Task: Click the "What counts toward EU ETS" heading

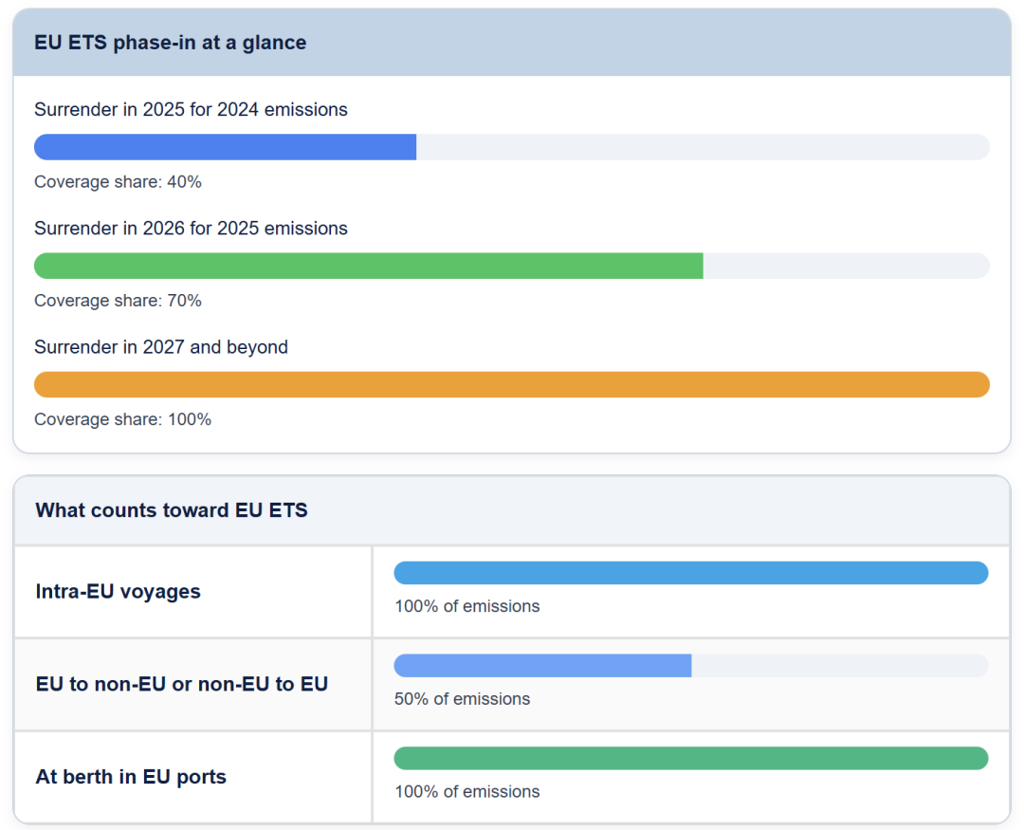Action: pos(172,510)
